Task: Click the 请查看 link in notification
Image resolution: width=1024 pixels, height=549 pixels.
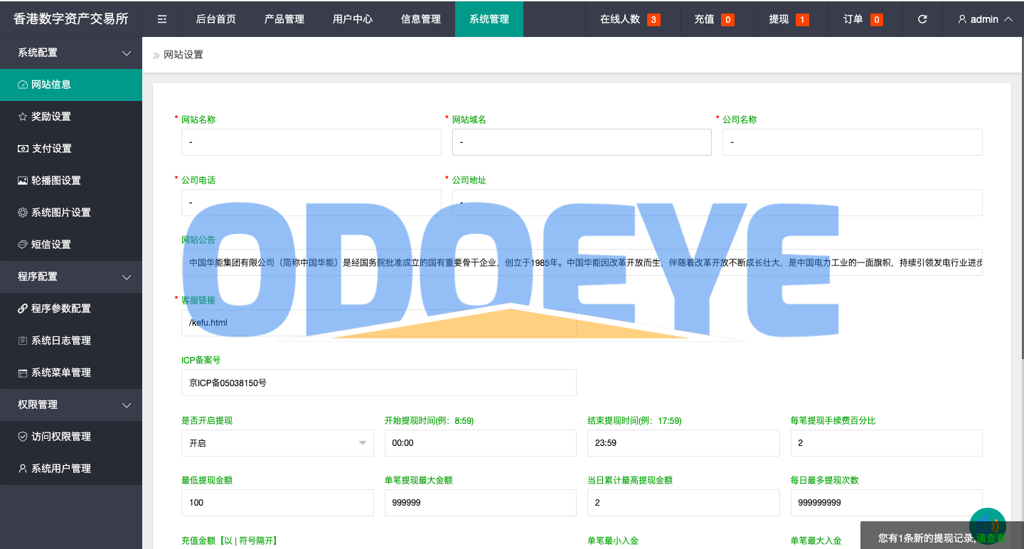Action: [x=991, y=538]
